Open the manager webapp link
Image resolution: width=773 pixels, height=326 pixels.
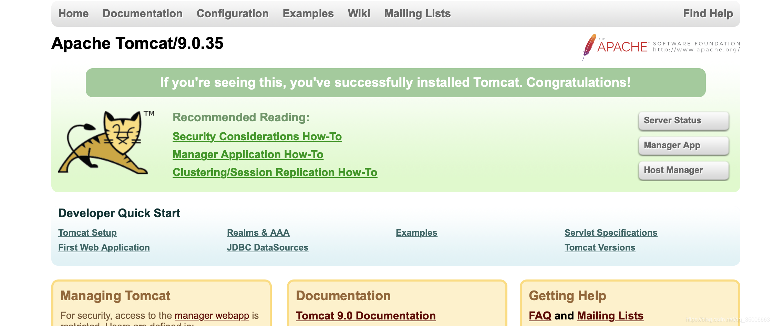(x=212, y=315)
